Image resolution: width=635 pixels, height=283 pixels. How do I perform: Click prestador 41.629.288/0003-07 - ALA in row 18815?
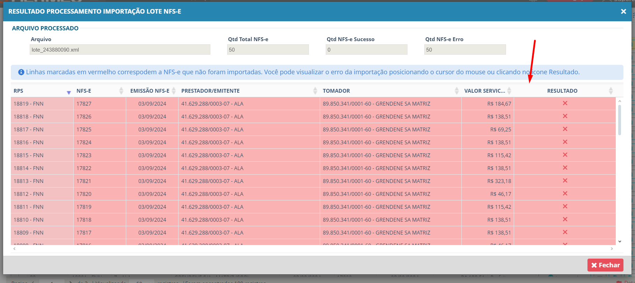coord(212,155)
